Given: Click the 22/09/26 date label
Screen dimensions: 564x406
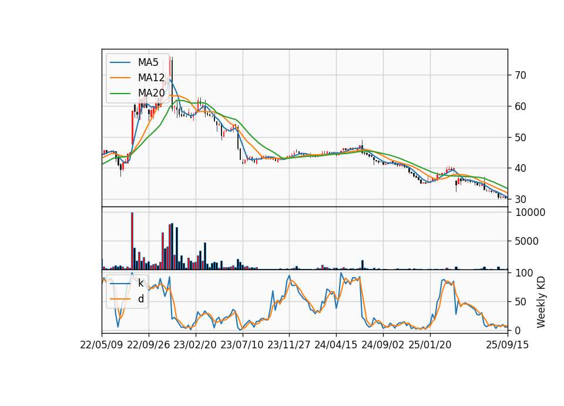Looking at the screenshot, I should [149, 345].
